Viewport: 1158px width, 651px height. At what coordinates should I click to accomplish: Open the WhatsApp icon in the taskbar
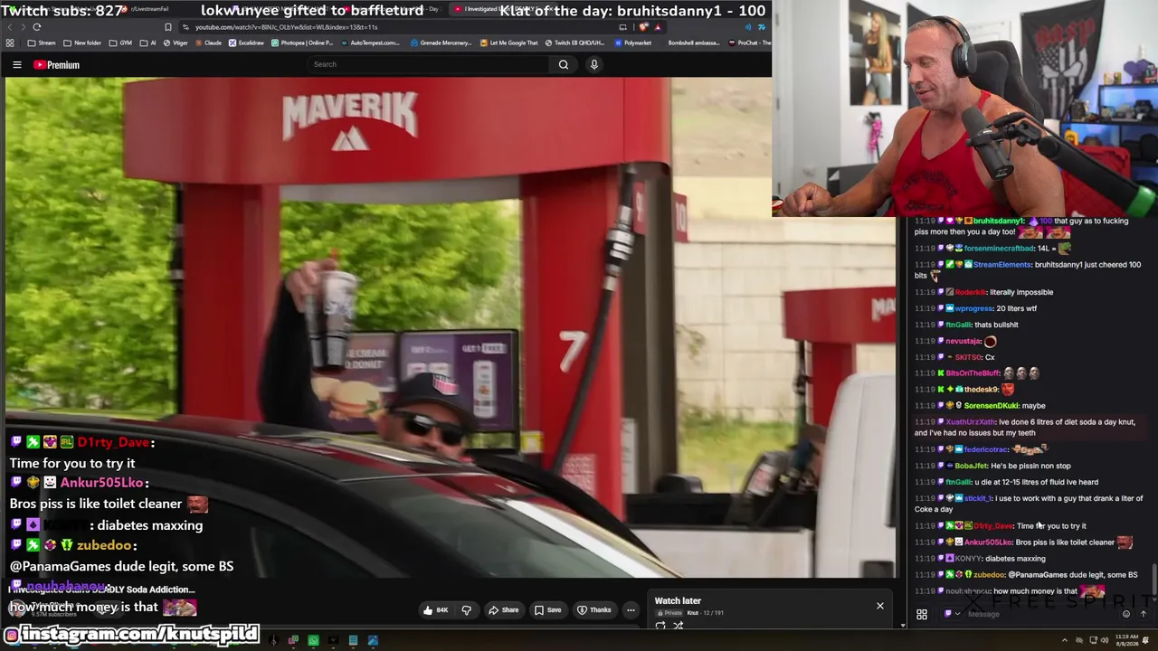coord(313,640)
